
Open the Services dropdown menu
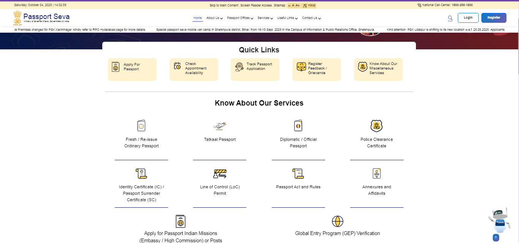coord(265,18)
